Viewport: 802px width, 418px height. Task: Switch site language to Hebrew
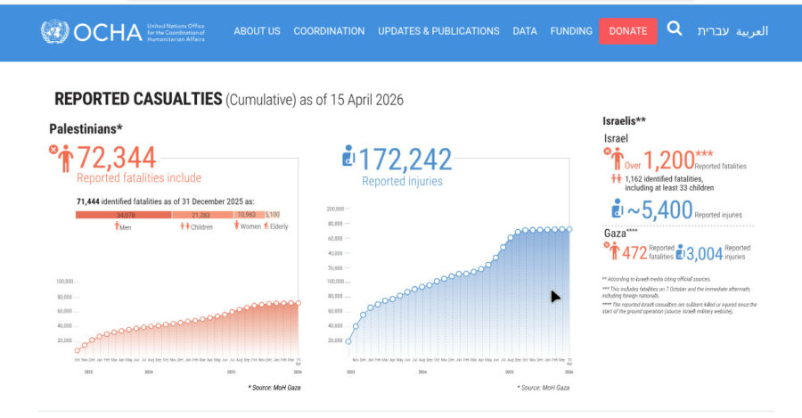(x=712, y=31)
